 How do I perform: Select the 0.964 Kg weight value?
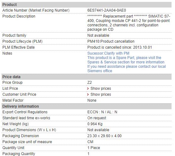pyautogui.click(x=95, y=124)
